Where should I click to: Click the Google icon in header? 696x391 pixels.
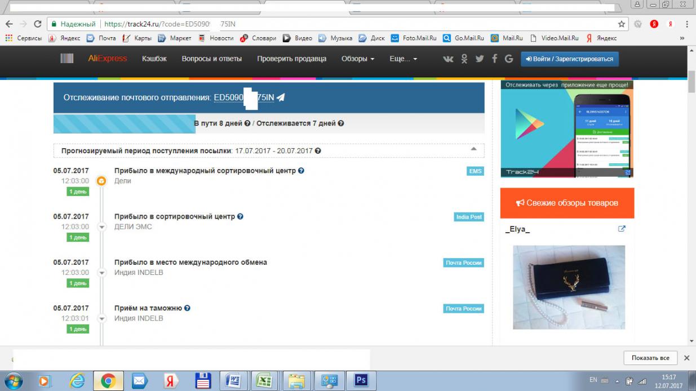pyautogui.click(x=509, y=59)
